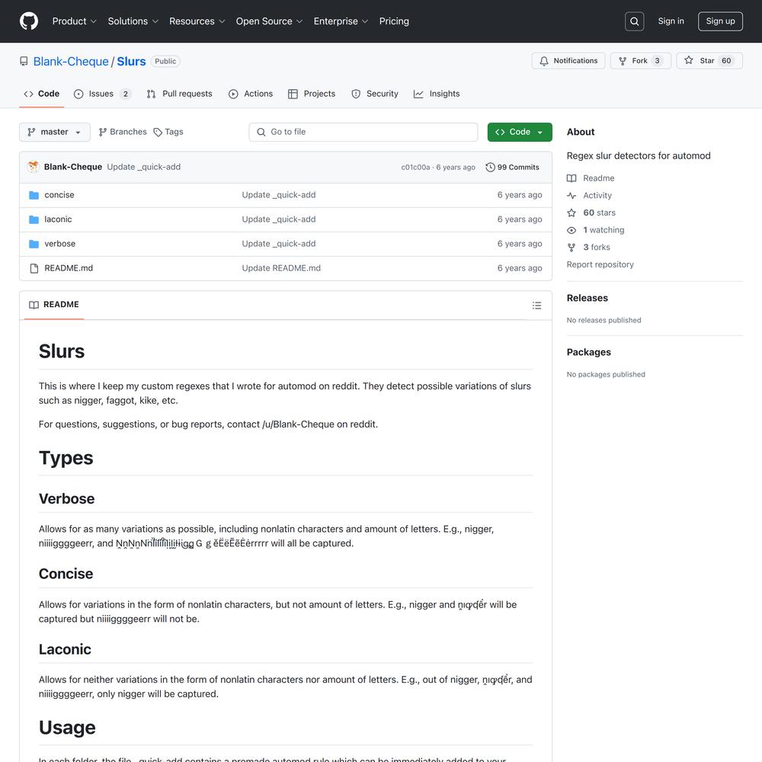Click the pulse icon beside Activity

tap(571, 195)
